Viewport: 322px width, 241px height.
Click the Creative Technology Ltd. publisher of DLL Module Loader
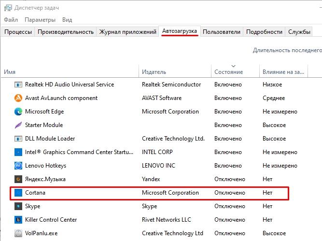[x=173, y=139]
